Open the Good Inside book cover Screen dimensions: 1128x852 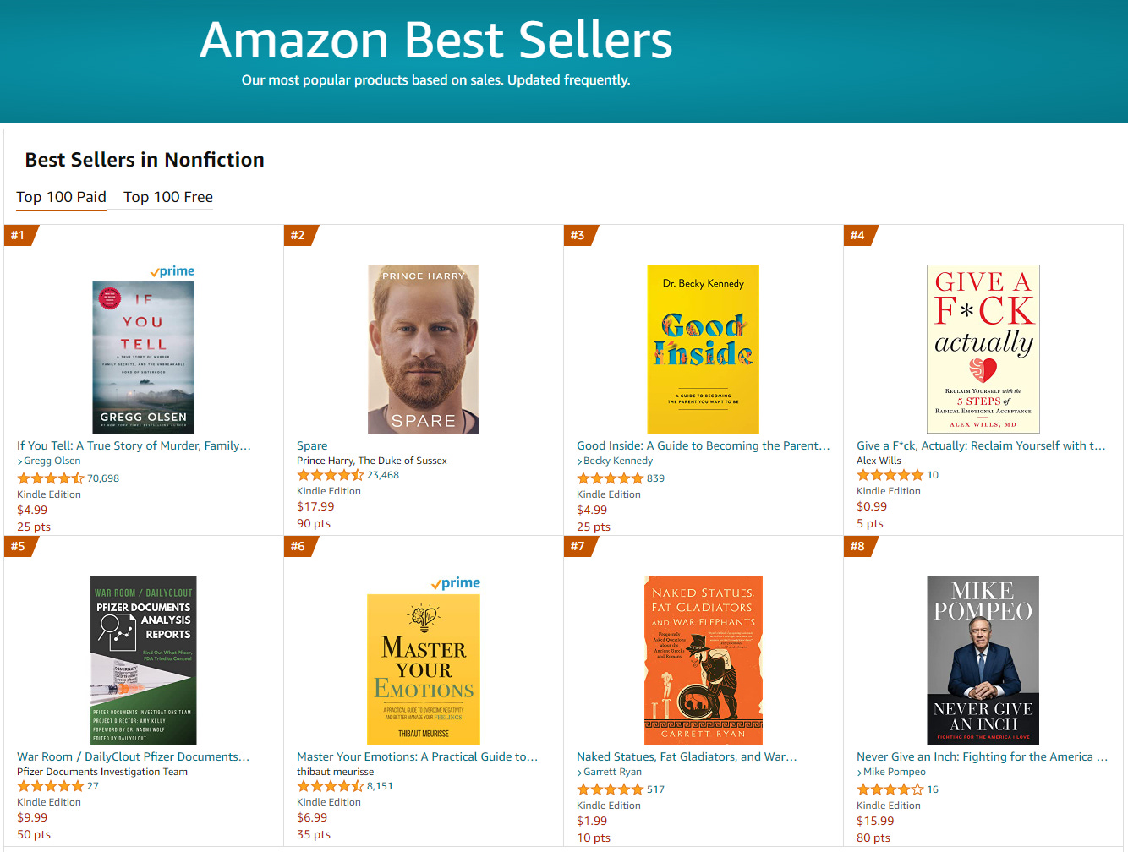pos(703,348)
